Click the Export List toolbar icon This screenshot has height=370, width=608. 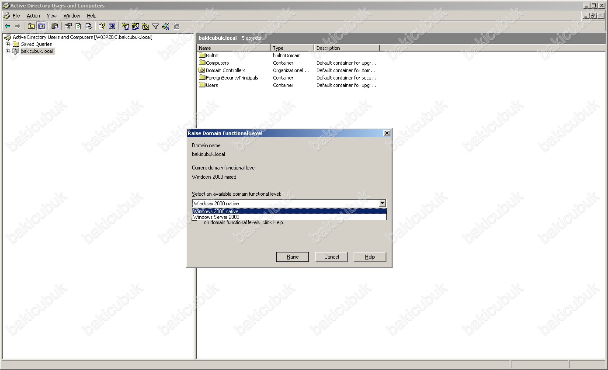click(x=88, y=26)
